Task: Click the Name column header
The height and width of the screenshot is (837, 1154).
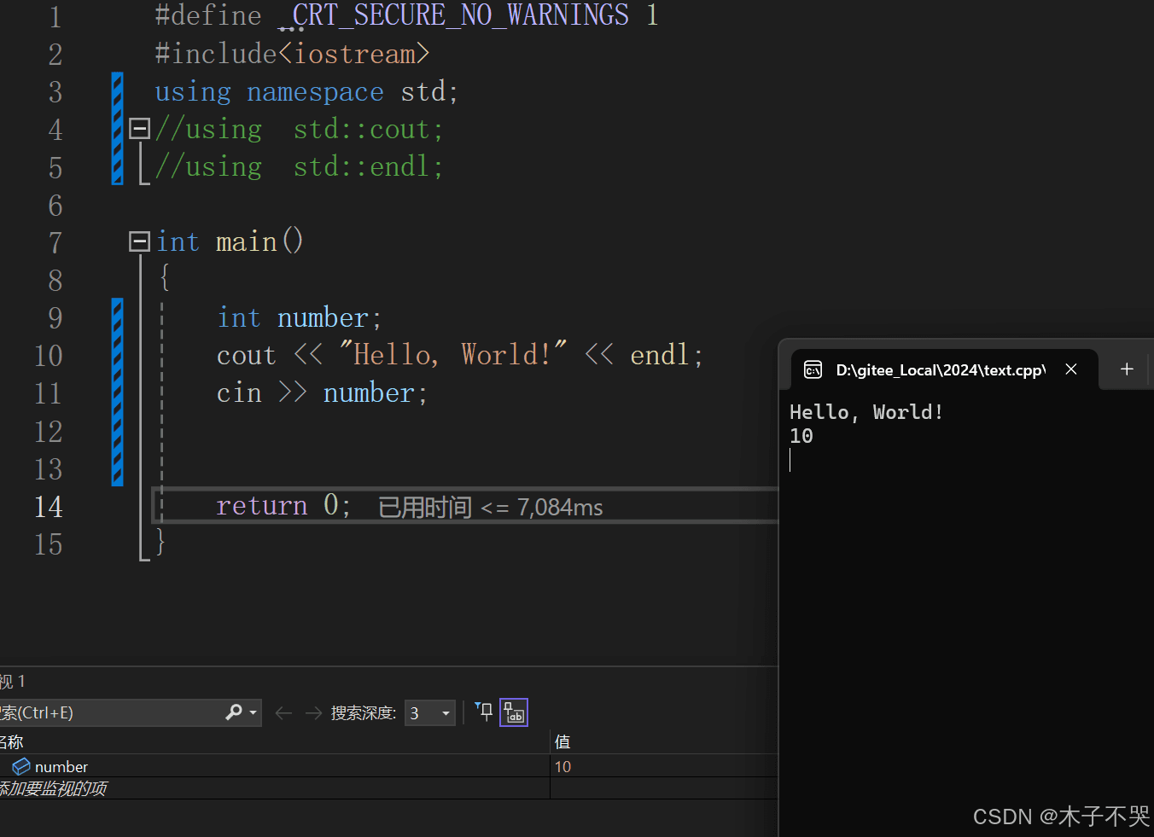Action: (12, 741)
